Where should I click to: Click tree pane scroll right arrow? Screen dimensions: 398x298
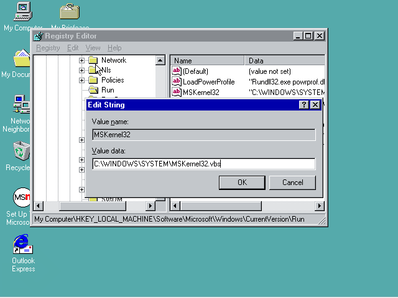pos(150,205)
